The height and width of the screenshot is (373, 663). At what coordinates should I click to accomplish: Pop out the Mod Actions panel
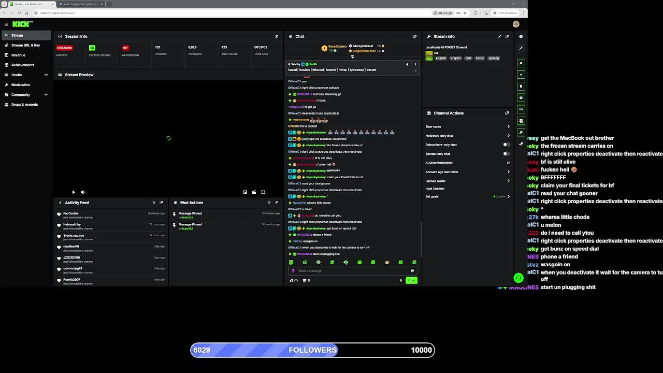[x=277, y=203]
